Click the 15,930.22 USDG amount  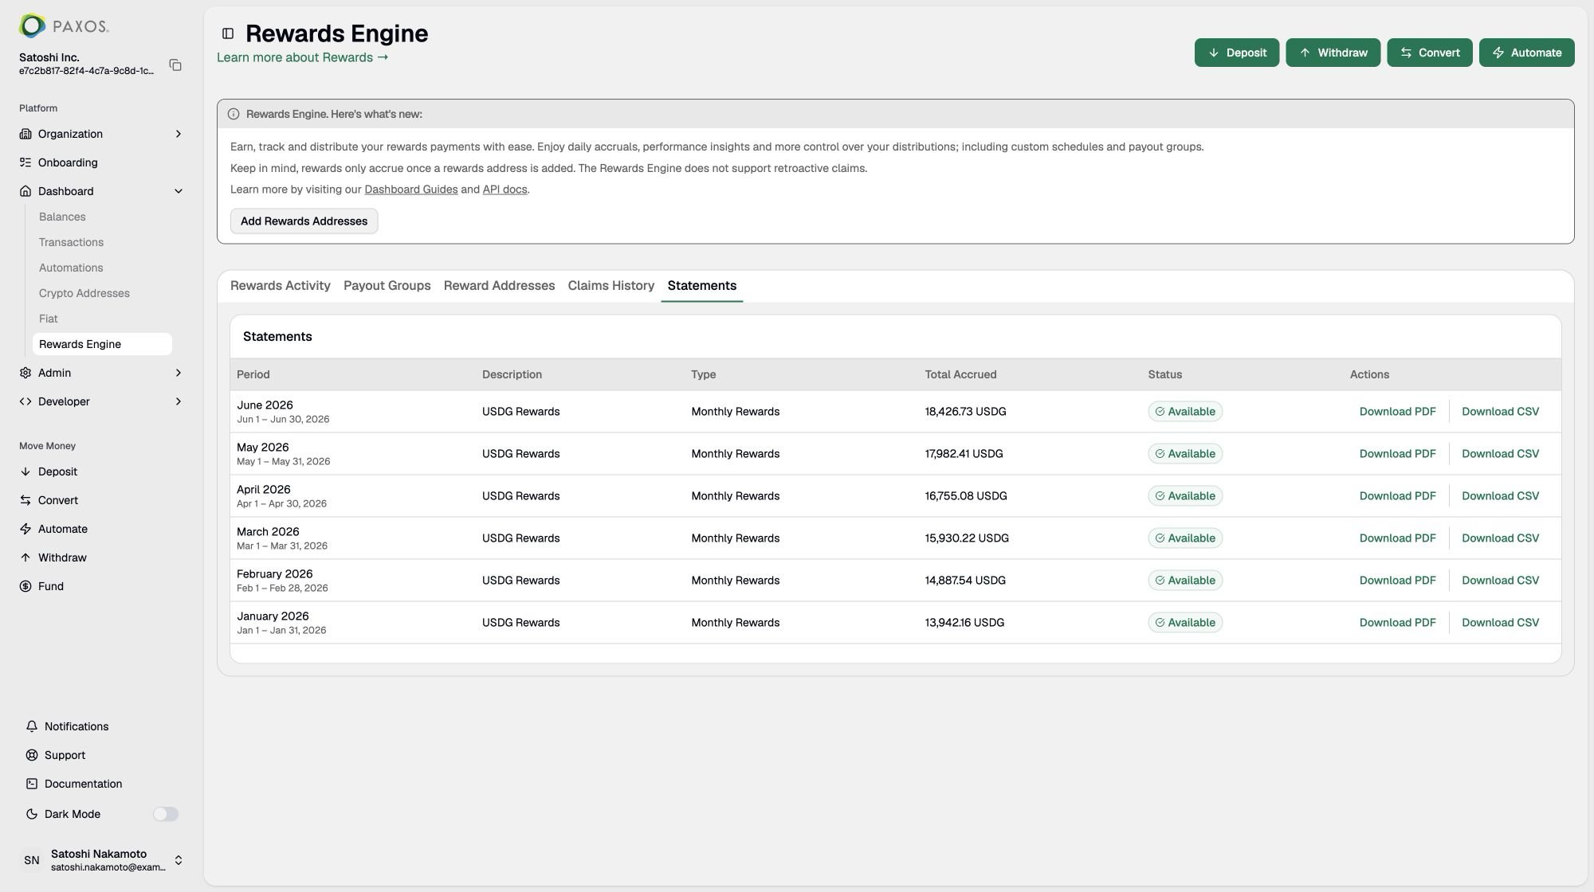point(967,538)
